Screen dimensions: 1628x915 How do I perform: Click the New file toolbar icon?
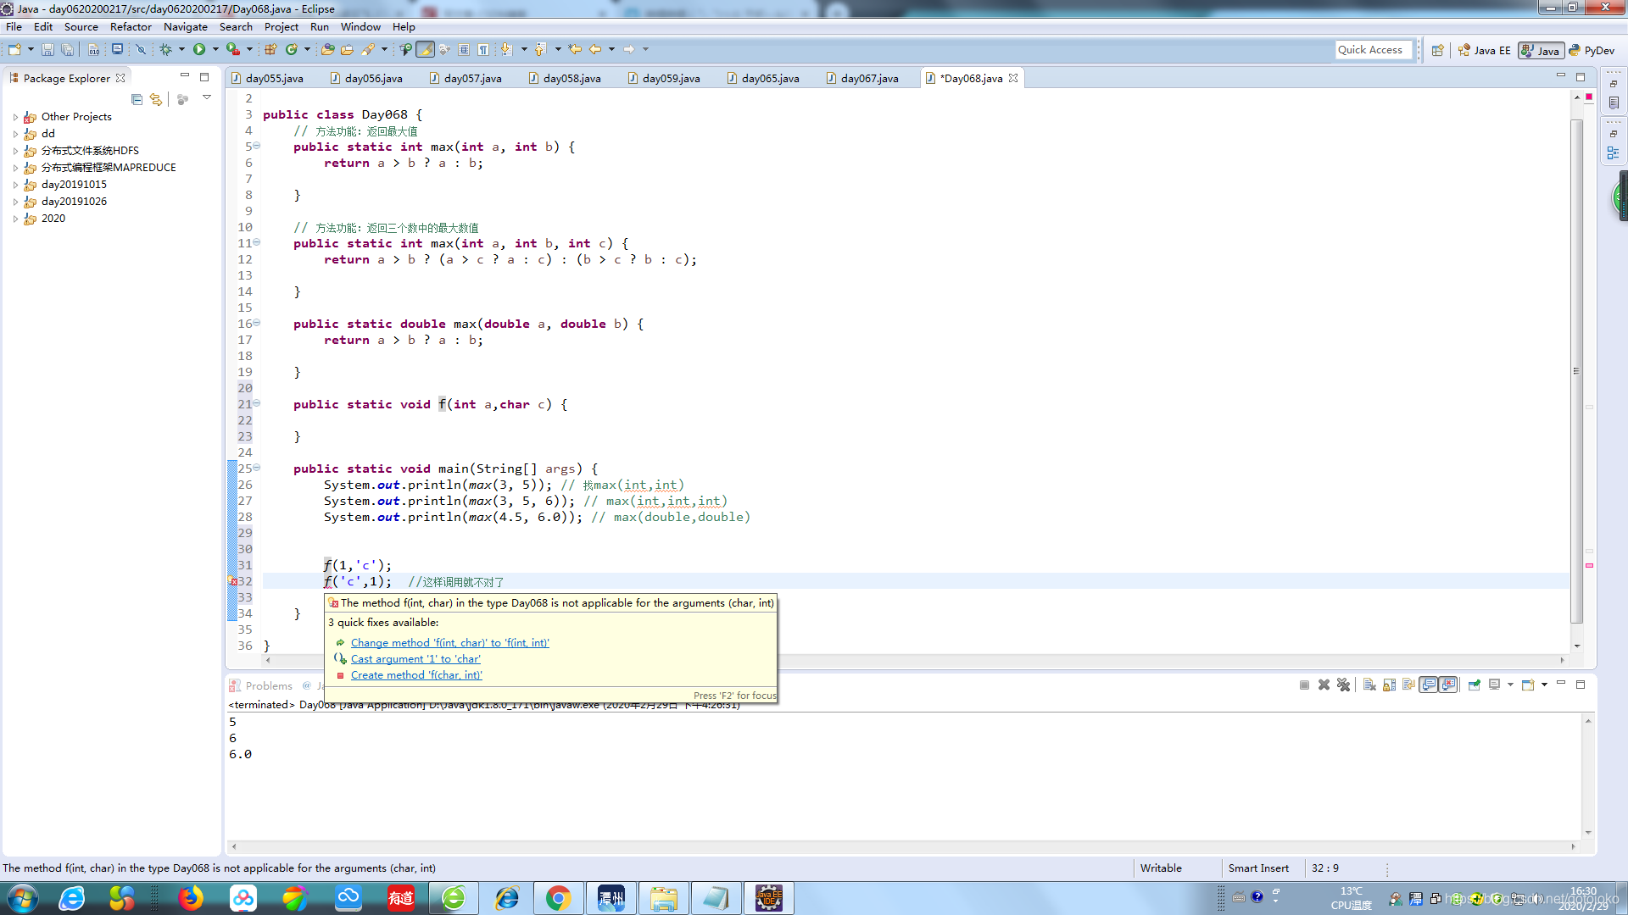click(14, 50)
